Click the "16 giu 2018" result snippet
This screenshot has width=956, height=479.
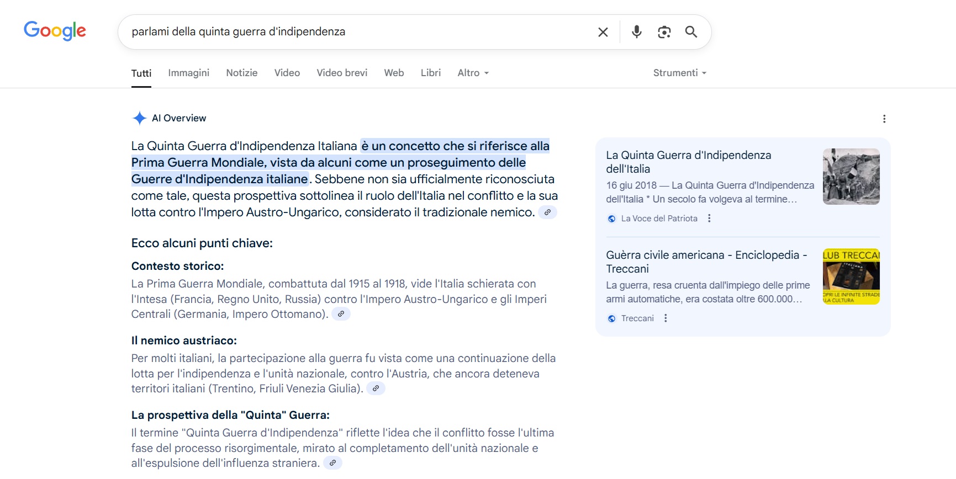pos(710,192)
